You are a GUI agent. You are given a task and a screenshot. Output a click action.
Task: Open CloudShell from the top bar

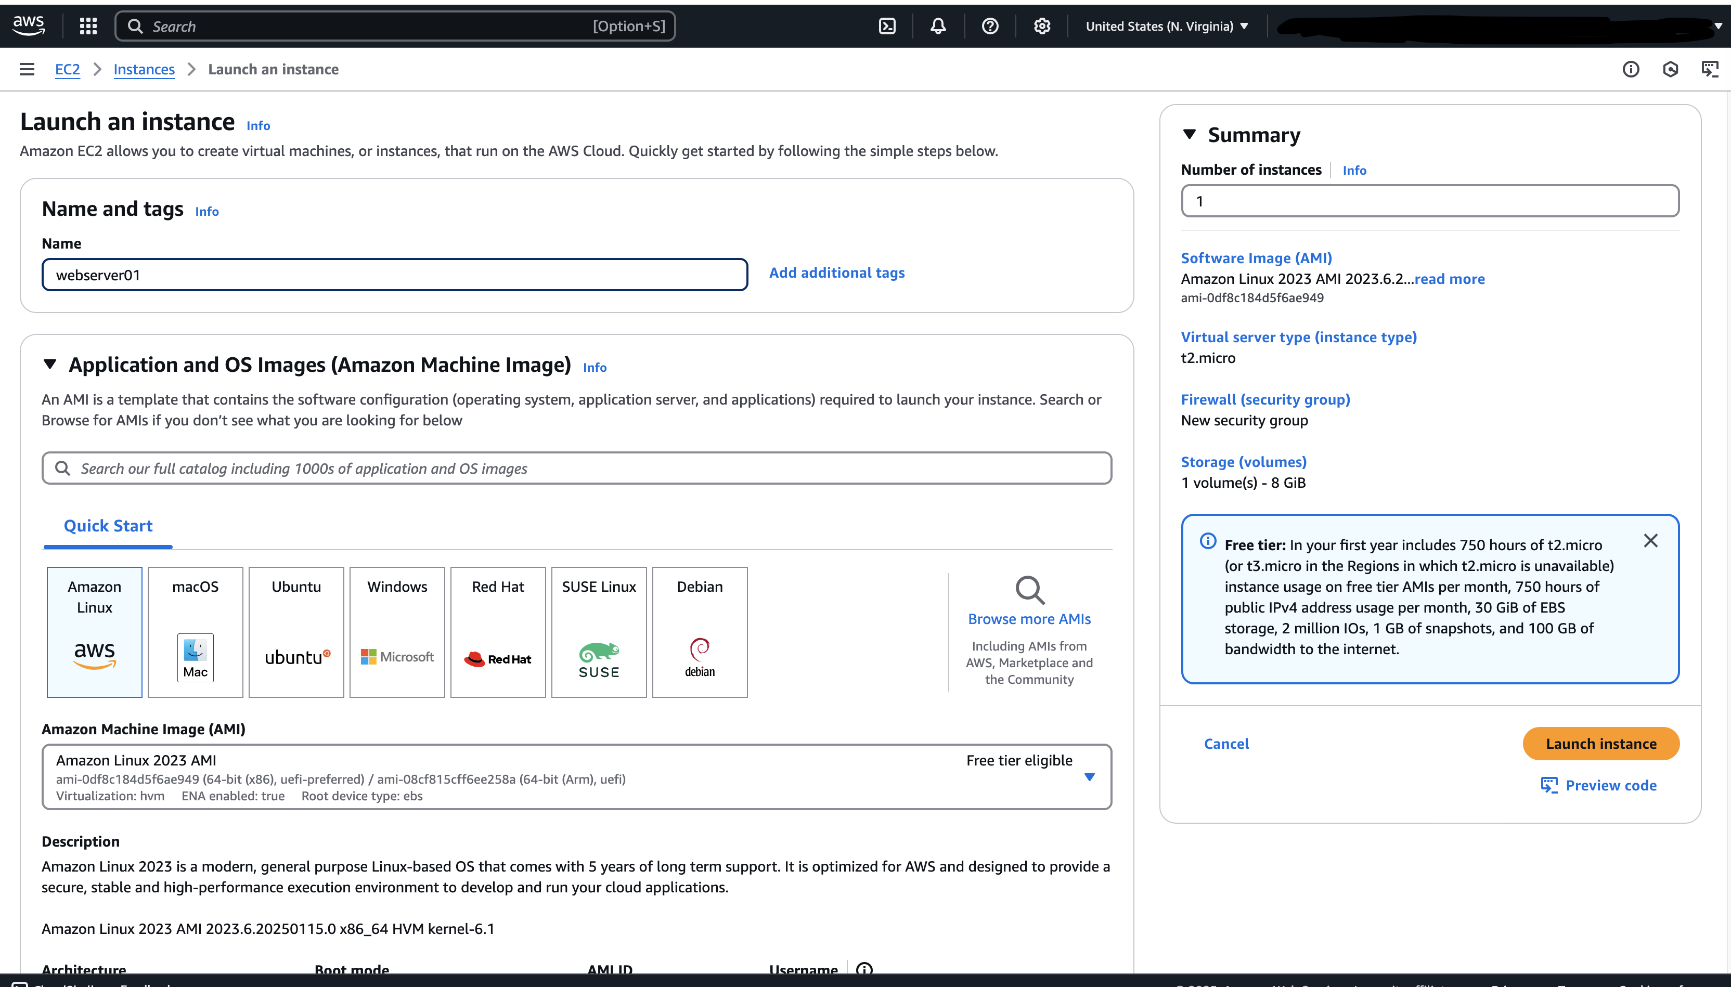887,26
